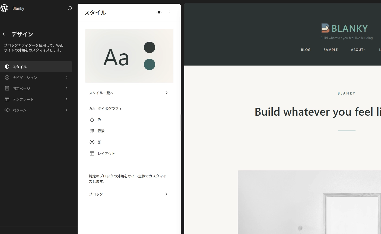381x234 pixels.
Task: Open スタイル一覧へ to browse styles
Action: tap(129, 93)
